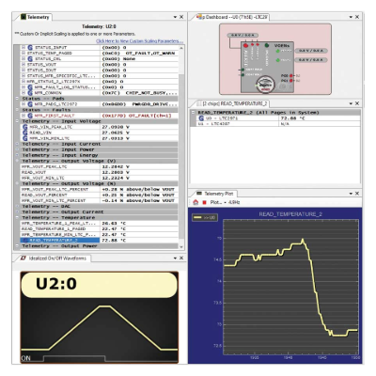Select the Telemetry Plot tab
The image size is (376, 376).
[215, 194]
